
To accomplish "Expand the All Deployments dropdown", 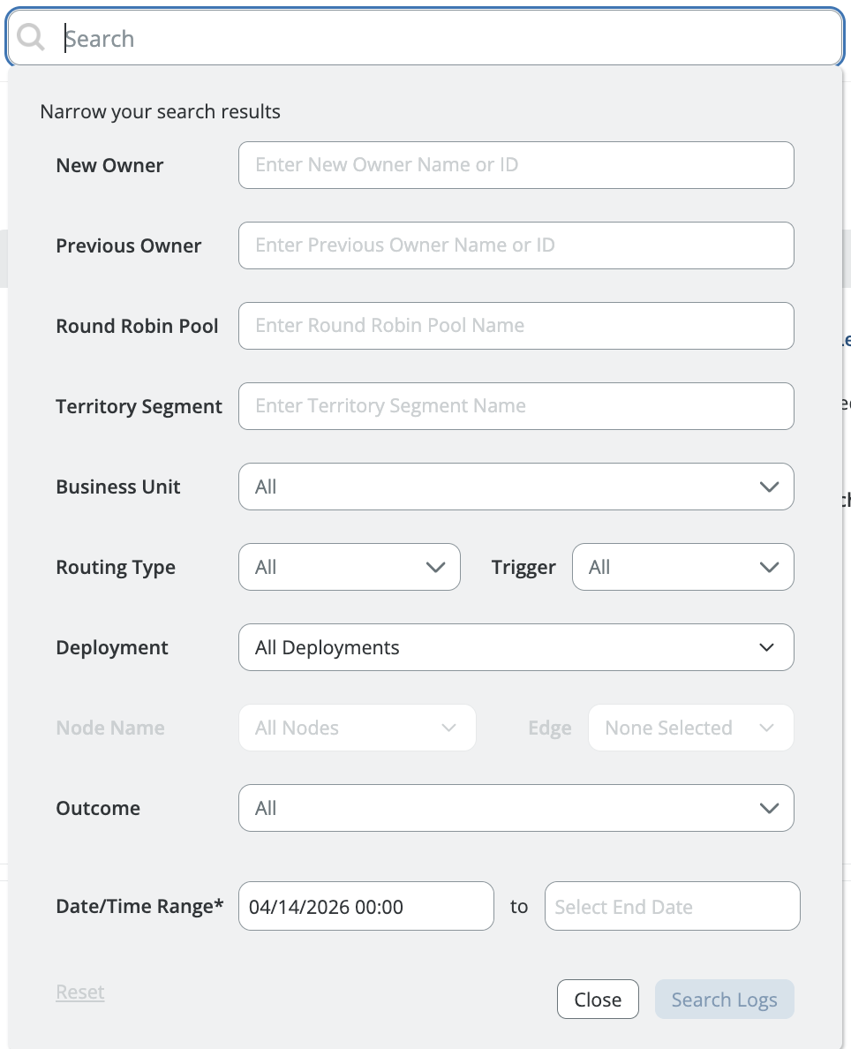I will click(x=516, y=647).
